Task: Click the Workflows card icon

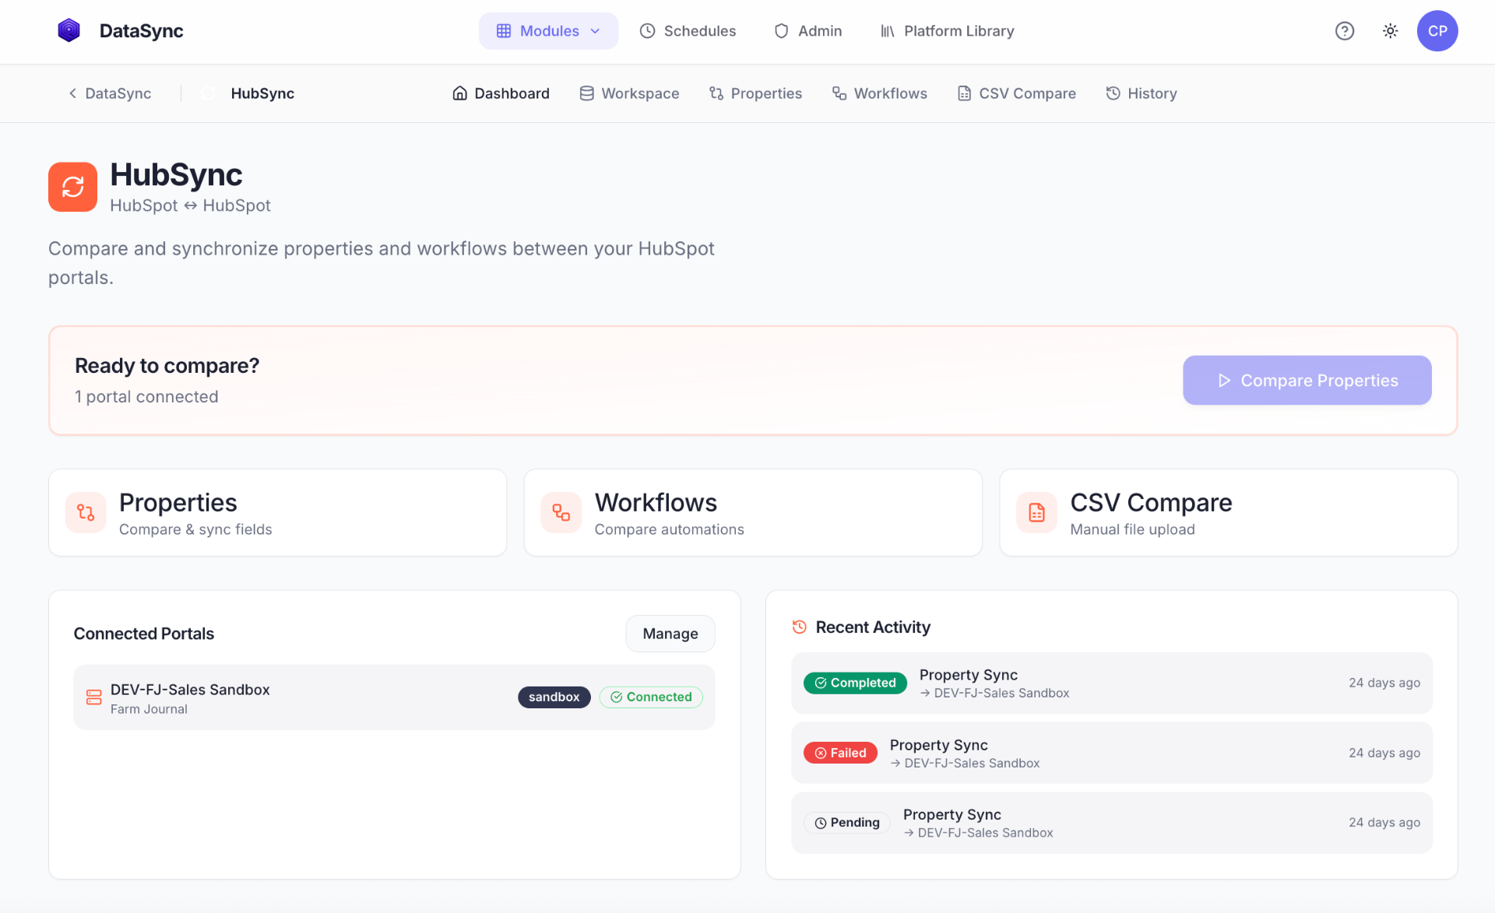Action: pyautogui.click(x=561, y=513)
